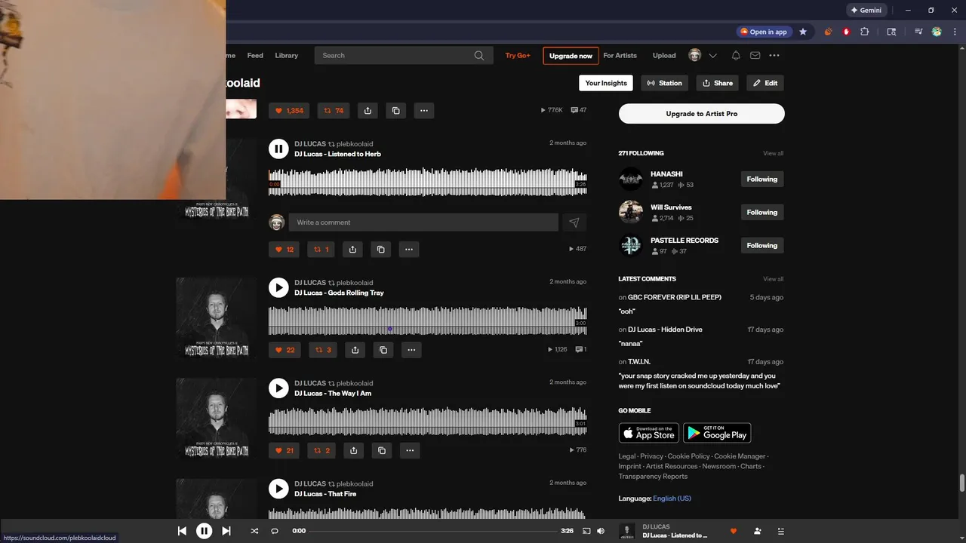Image resolution: width=966 pixels, height=543 pixels.
Task: Play DJ Lucas - That Fire
Action: pyautogui.click(x=278, y=489)
